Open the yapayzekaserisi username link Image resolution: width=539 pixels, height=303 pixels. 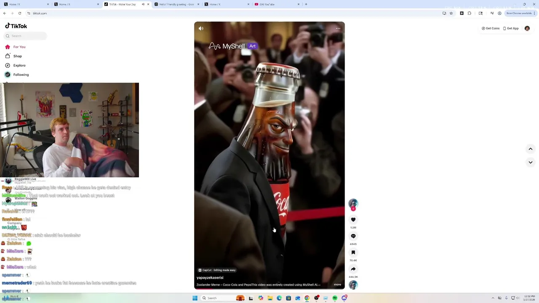(210, 278)
